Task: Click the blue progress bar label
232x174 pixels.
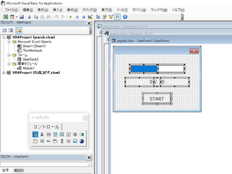Action: point(144,69)
